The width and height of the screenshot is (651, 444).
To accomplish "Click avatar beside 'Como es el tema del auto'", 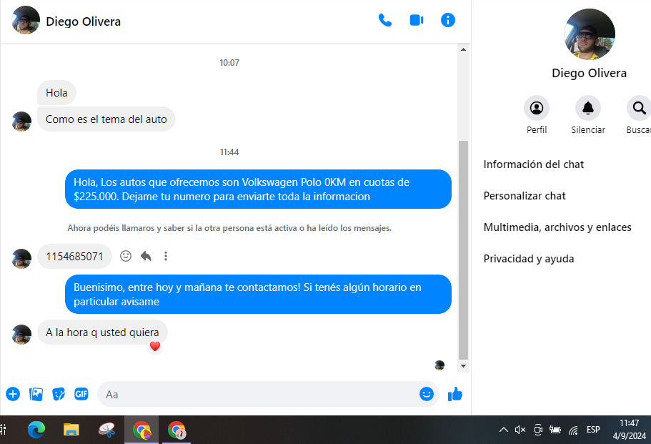I will pyautogui.click(x=21, y=122).
